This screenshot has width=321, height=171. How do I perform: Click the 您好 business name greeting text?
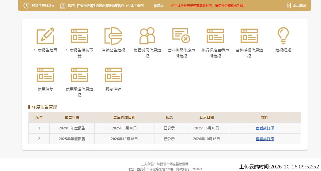click(x=106, y=6)
